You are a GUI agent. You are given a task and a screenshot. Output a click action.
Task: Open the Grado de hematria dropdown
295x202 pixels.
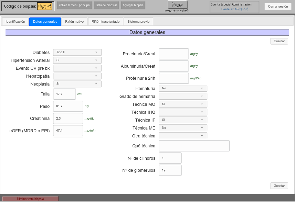pyautogui.click(x=183, y=96)
